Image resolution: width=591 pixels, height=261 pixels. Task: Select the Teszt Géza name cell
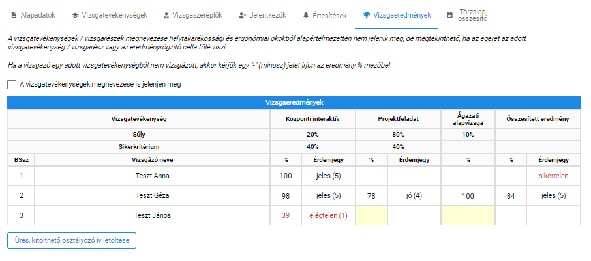click(x=152, y=195)
